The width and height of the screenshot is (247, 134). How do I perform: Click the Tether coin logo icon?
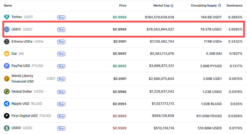pos(7,17)
